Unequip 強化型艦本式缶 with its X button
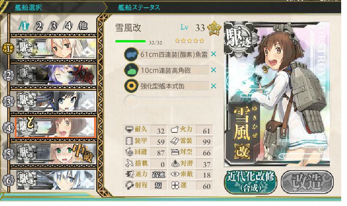 point(213,86)
